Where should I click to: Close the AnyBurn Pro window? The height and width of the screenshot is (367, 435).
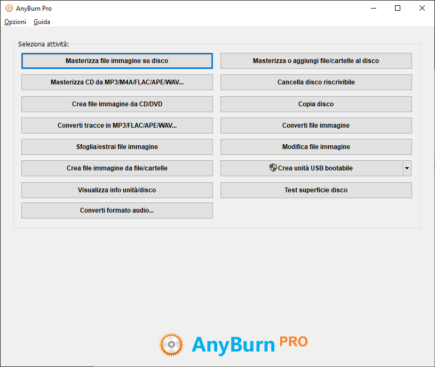click(422, 9)
